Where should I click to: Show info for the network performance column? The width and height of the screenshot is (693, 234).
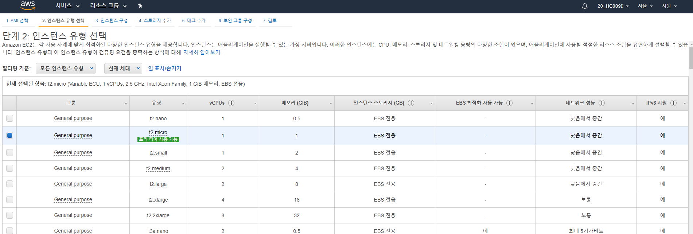(x=601, y=103)
